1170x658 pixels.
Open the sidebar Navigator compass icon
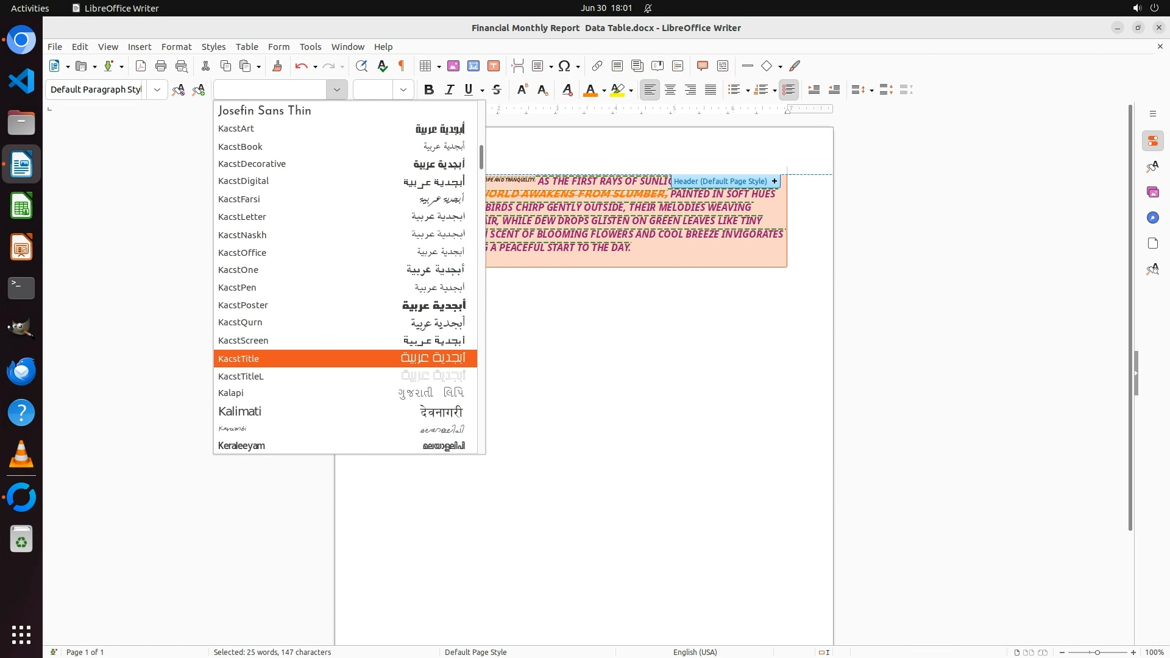(x=1152, y=218)
